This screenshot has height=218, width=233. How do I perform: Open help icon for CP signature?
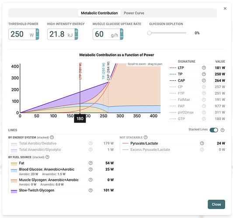(x=204, y=87)
